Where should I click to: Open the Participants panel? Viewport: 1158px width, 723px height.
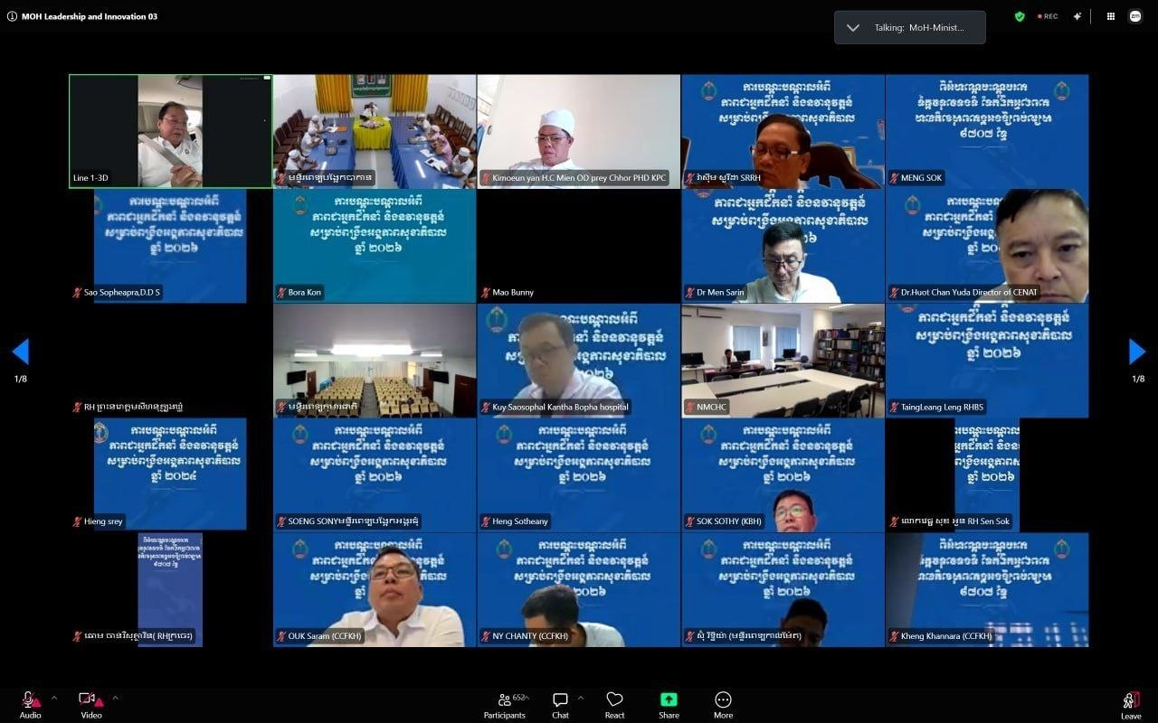point(505,705)
